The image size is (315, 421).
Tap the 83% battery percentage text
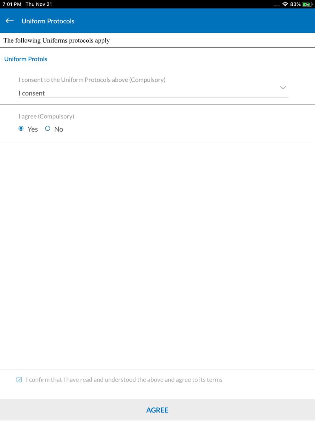coord(295,4)
